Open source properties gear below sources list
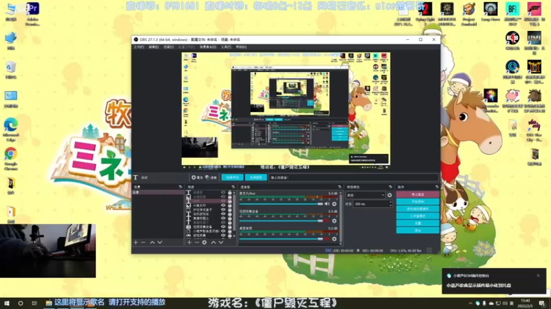The width and height of the screenshot is (551, 309). point(204,242)
